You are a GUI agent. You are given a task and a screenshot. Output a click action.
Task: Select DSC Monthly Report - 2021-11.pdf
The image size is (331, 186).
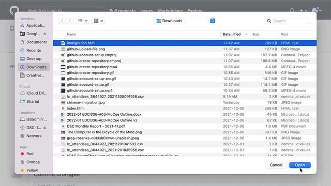tap(185, 126)
